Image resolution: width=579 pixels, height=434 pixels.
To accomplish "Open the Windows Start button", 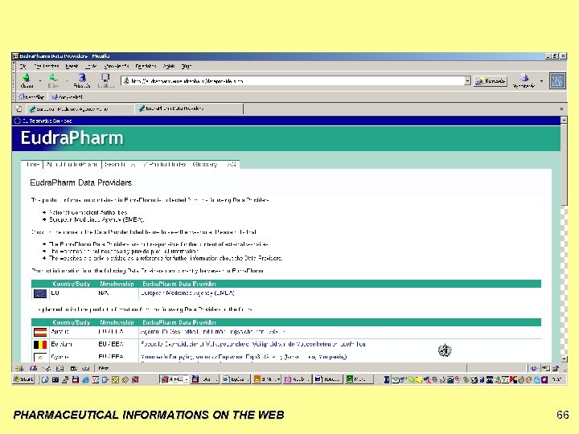I will tap(23, 379).
